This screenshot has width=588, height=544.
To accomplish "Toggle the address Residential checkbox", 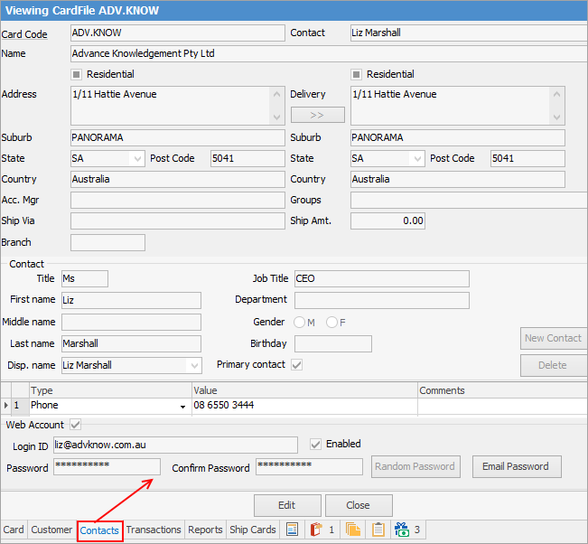I will pos(77,74).
